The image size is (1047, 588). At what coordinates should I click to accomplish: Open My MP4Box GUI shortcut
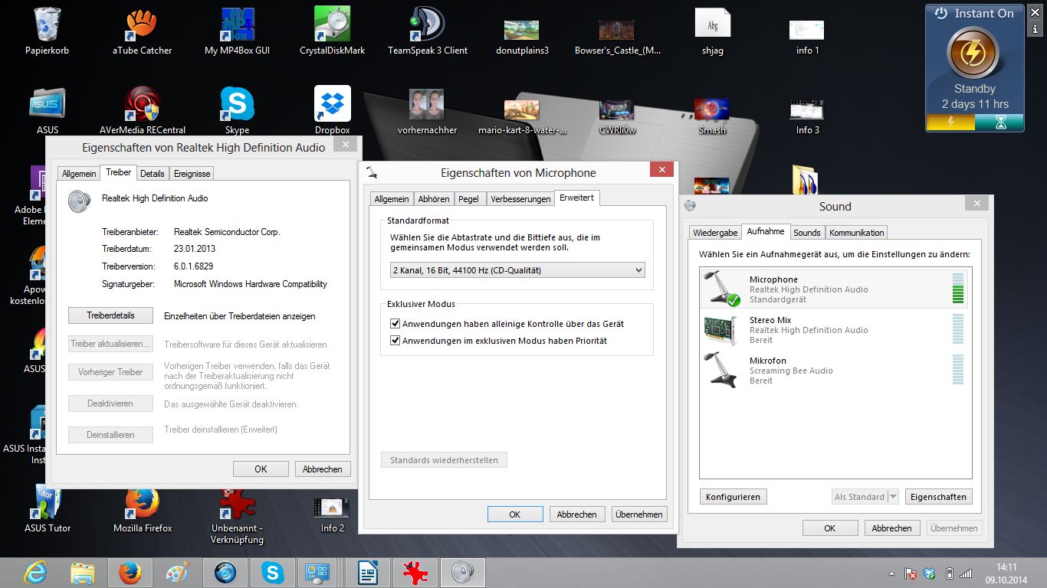pyautogui.click(x=238, y=32)
